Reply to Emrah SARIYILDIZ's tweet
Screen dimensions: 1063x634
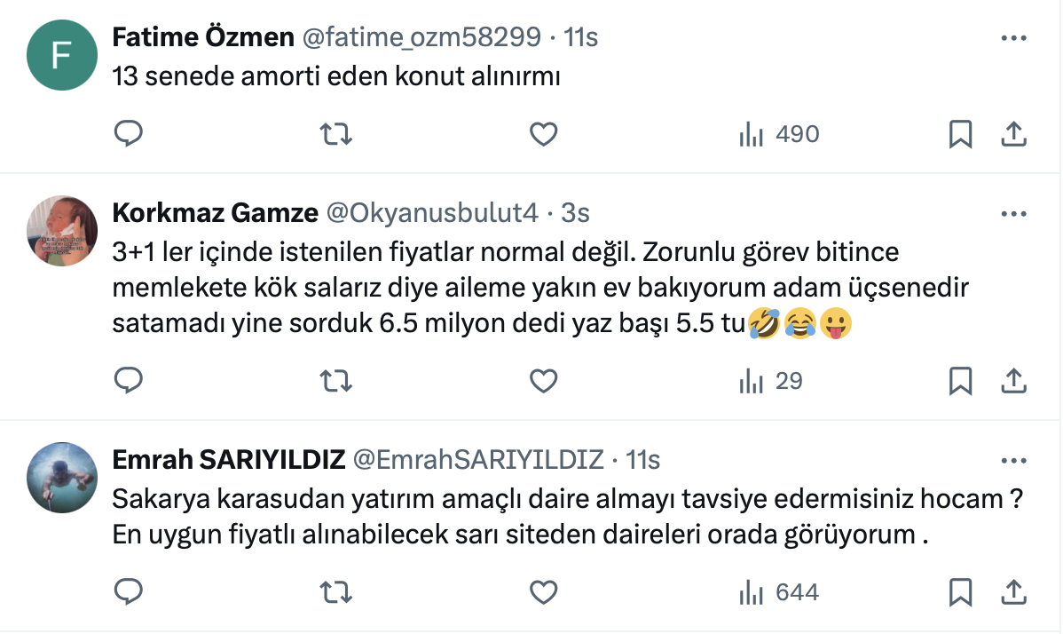129,591
